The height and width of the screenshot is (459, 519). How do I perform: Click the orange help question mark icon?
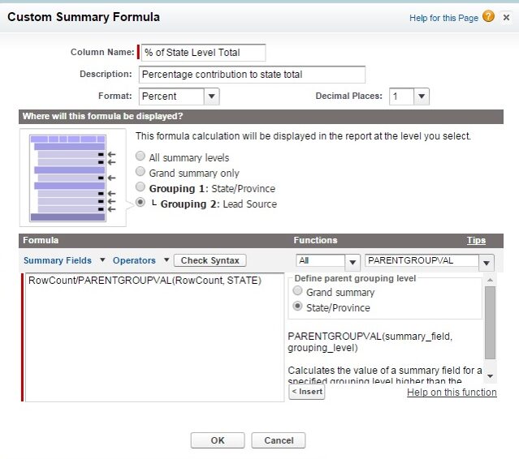pos(488,16)
